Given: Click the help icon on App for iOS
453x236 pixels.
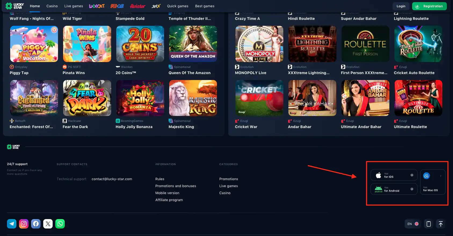Looking at the screenshot, I should pos(412,175).
